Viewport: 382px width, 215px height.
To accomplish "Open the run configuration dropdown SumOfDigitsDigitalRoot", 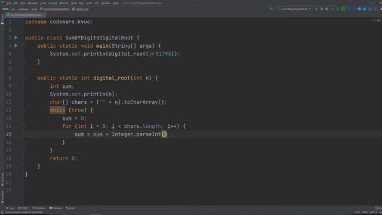I will pos(294,9).
